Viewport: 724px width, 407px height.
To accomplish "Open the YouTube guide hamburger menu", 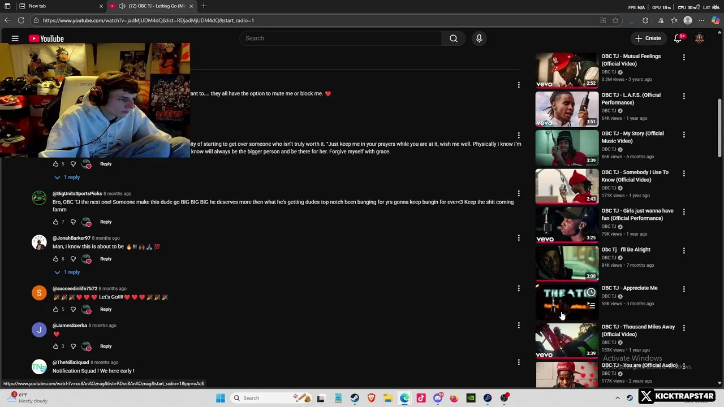I will [x=15, y=38].
